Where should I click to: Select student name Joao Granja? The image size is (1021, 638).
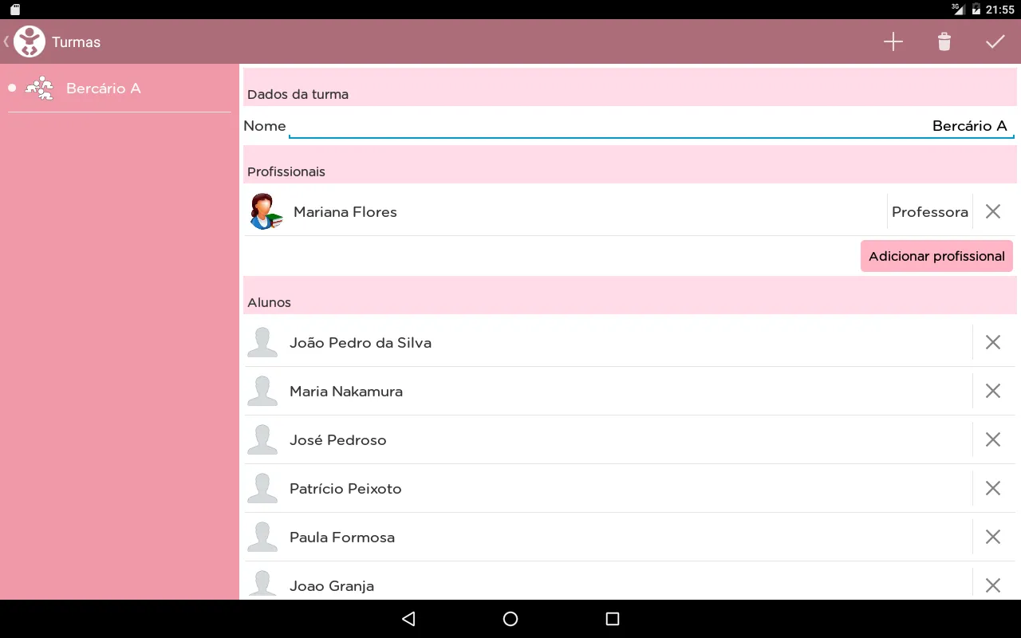(332, 586)
